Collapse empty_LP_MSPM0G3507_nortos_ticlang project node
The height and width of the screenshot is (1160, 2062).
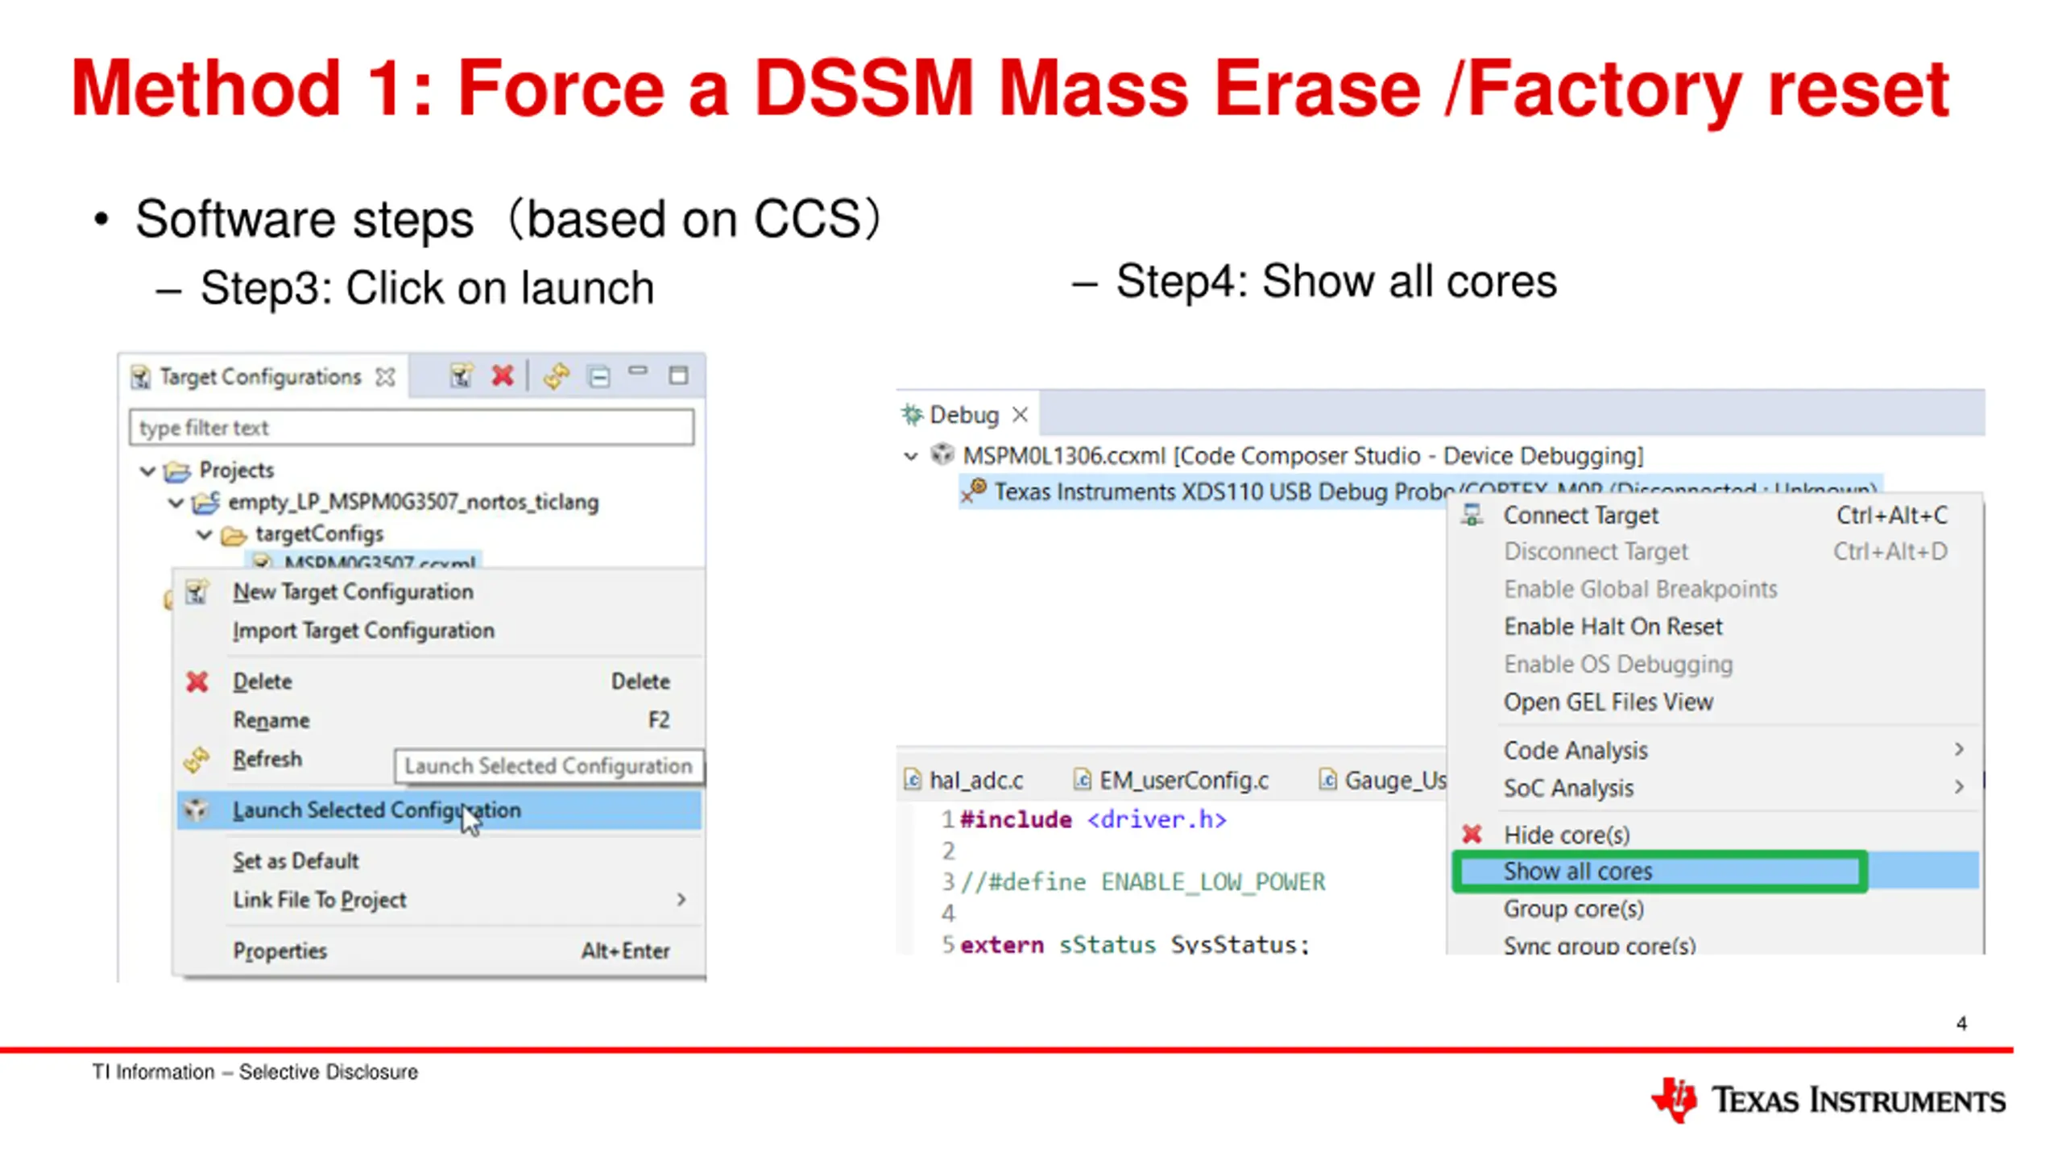click(176, 503)
